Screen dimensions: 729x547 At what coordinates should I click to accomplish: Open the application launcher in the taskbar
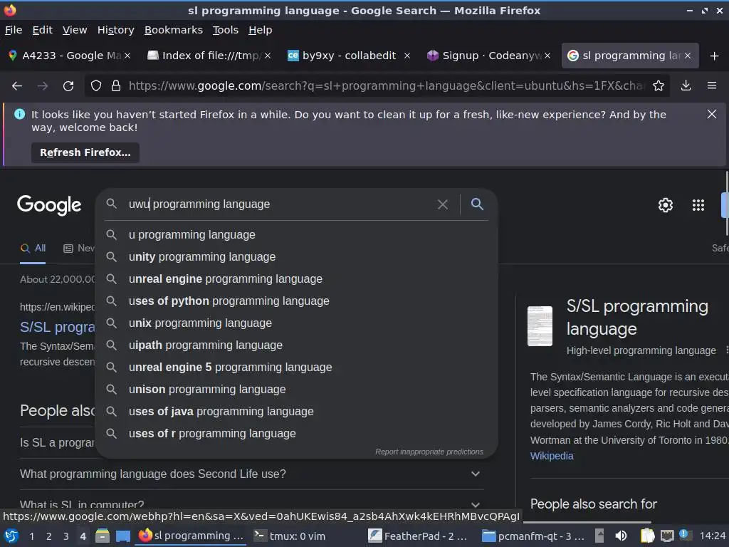click(11, 536)
